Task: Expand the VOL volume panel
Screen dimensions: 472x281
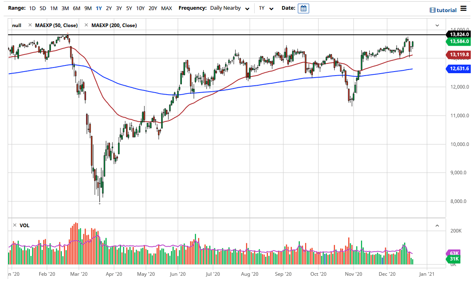Action: coord(436,225)
